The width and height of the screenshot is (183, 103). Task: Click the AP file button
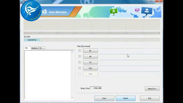(x=90, y=57)
